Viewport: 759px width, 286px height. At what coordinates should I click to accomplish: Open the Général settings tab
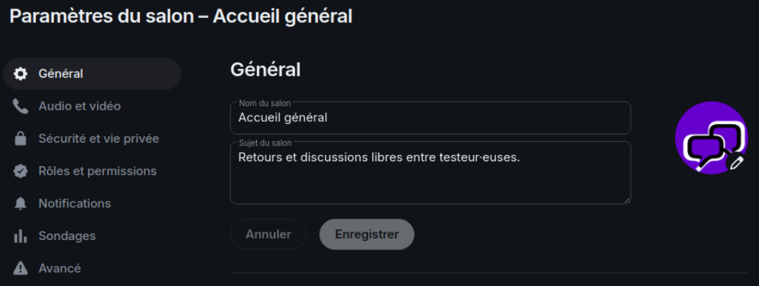click(x=92, y=74)
